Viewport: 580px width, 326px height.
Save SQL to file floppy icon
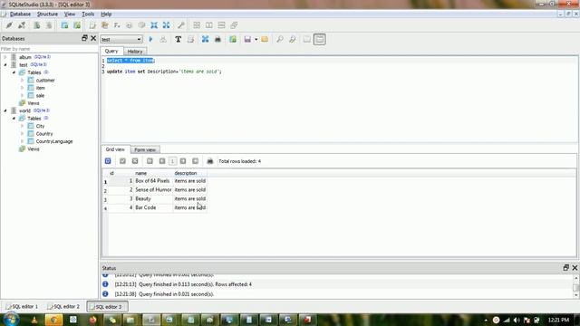[247, 39]
